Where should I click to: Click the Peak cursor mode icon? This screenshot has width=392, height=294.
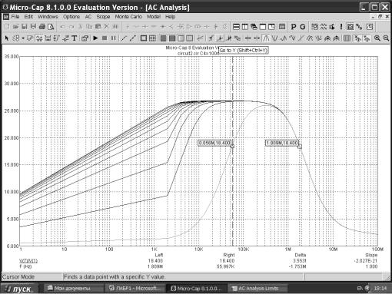266,38
